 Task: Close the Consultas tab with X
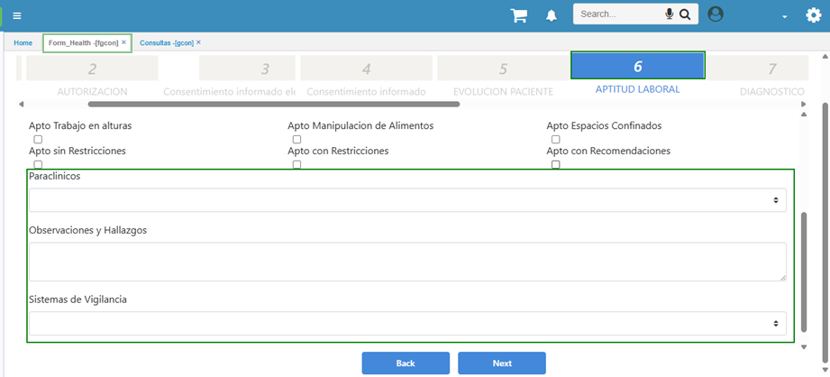click(198, 42)
